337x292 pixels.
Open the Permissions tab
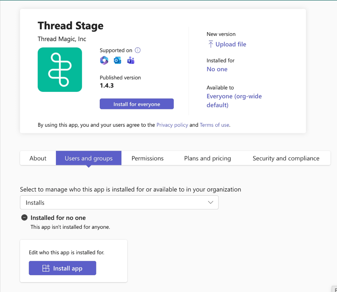147,158
